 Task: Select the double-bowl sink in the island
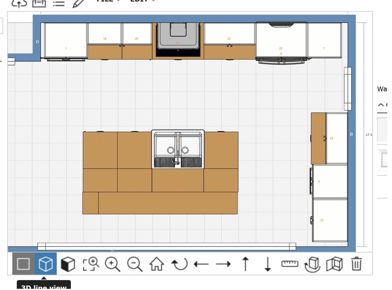click(x=178, y=149)
